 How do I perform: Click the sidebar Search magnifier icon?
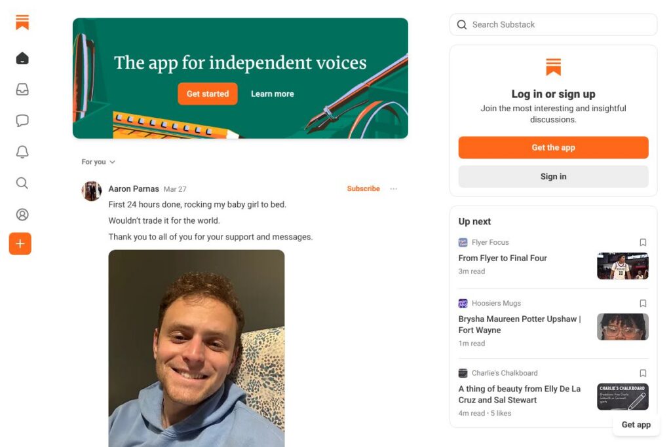(22, 183)
